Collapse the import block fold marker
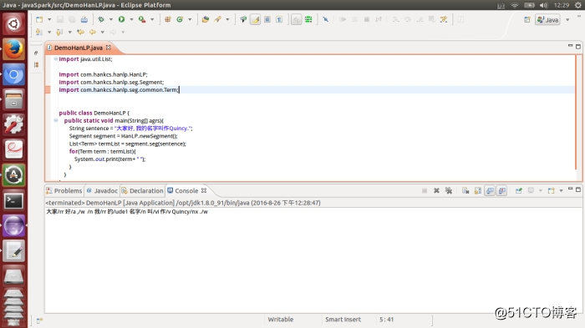Image resolution: width=585 pixels, height=328 pixels. pyautogui.click(x=56, y=59)
